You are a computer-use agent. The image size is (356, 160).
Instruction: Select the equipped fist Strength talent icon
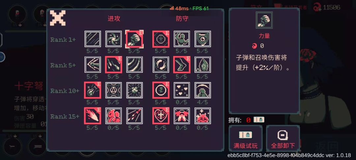(134, 39)
